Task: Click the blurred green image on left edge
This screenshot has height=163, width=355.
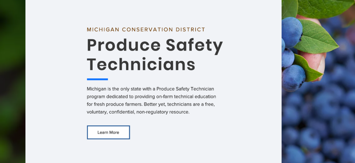Action: point(13,81)
